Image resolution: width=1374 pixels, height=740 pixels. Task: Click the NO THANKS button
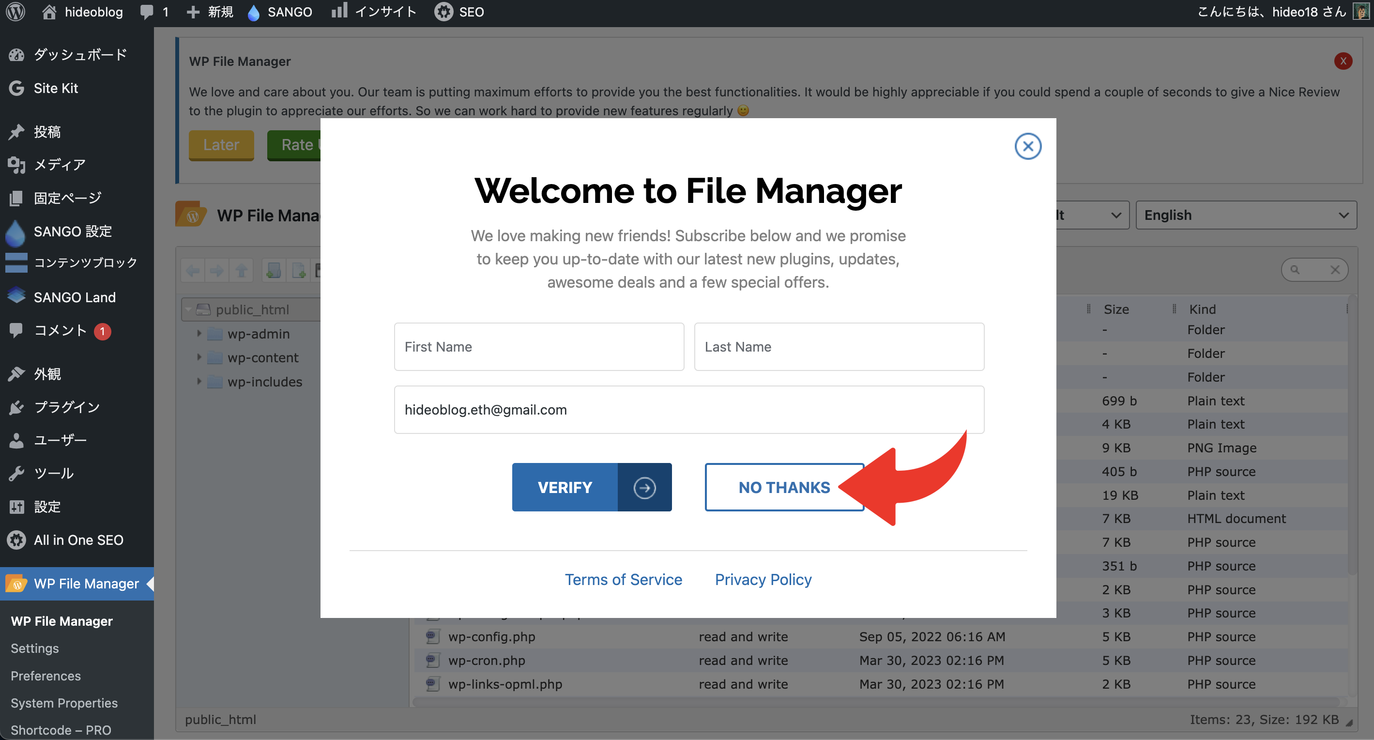click(784, 487)
